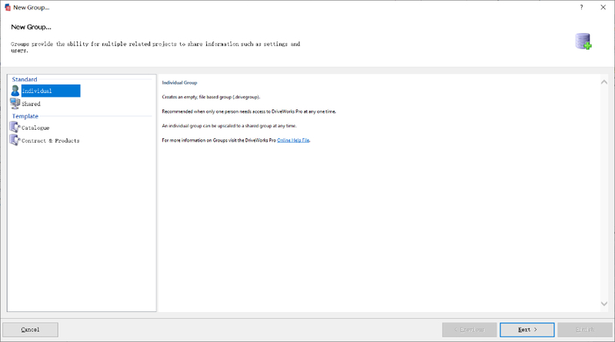Click the Standard category header
The width and height of the screenshot is (615, 342).
tap(25, 79)
